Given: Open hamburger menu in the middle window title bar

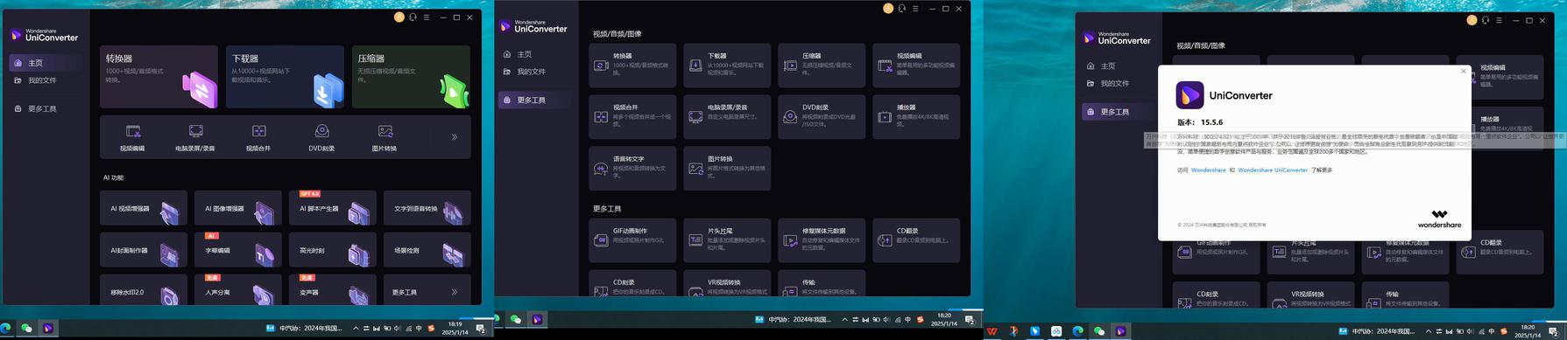Looking at the screenshot, I should pyautogui.click(x=915, y=9).
